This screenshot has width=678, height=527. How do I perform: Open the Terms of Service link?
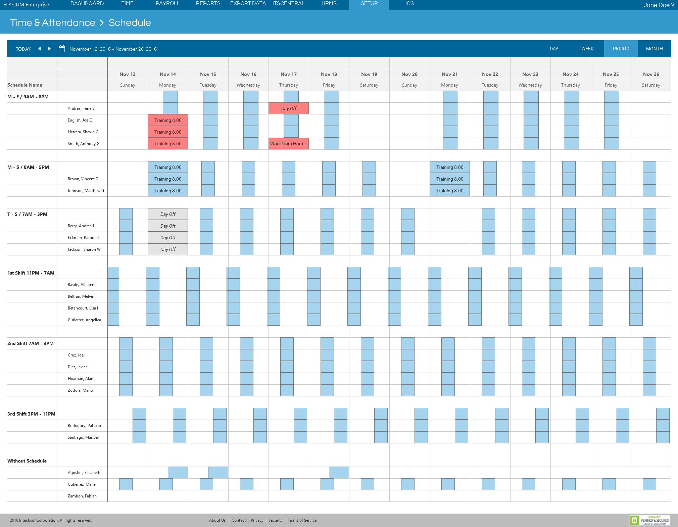(302, 520)
